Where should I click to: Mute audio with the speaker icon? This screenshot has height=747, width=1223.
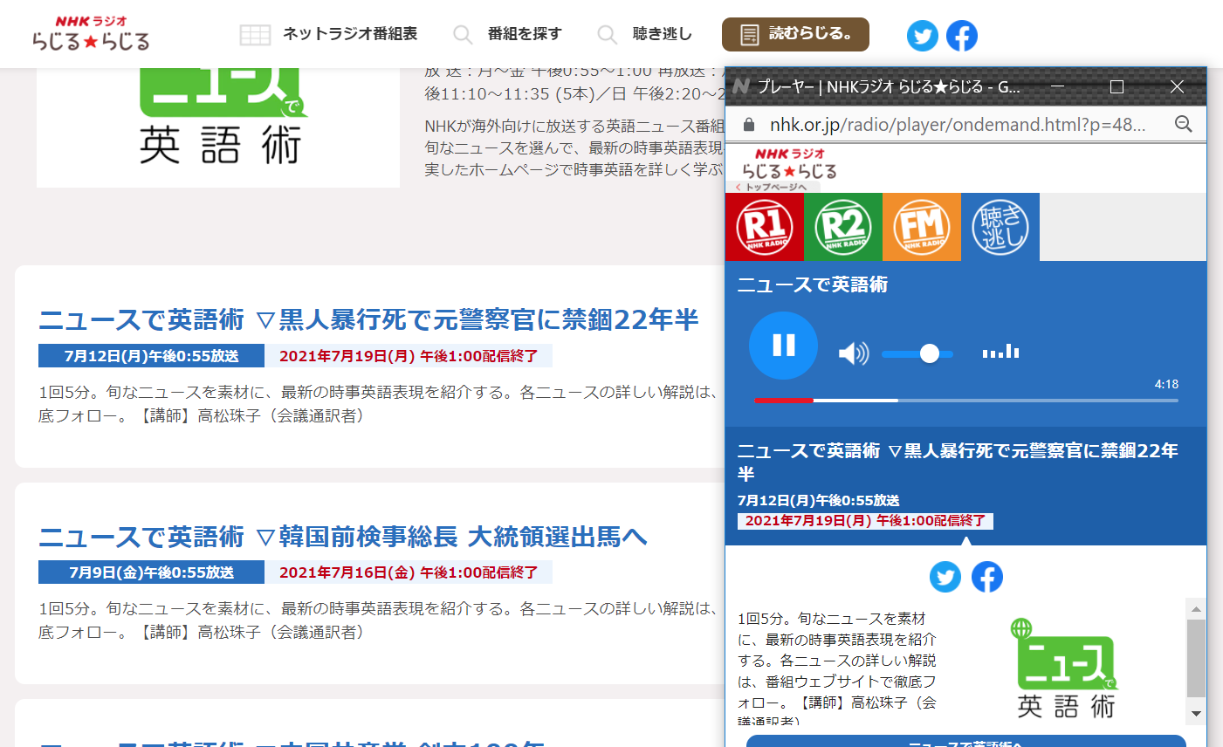pyautogui.click(x=853, y=353)
